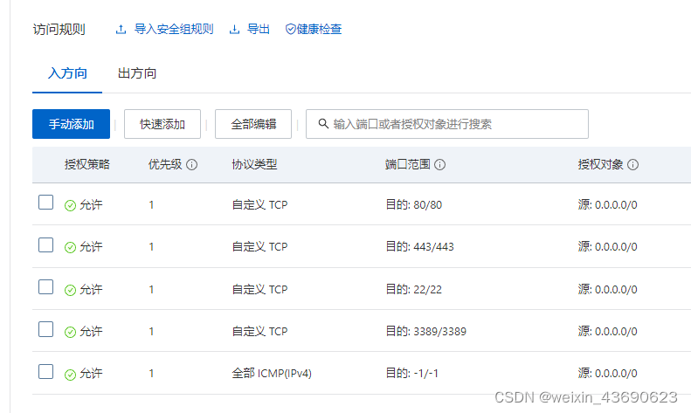Image resolution: width=691 pixels, height=413 pixels.
Task: Toggle the checkbox for the ICMP(IPv4) rule
Action: point(45,371)
